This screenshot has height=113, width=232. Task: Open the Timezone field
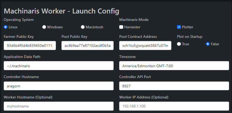[x=174, y=66]
